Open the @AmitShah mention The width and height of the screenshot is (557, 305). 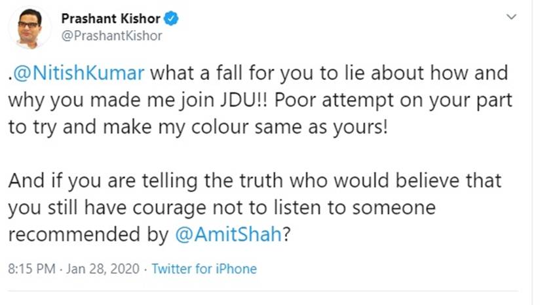(x=229, y=236)
